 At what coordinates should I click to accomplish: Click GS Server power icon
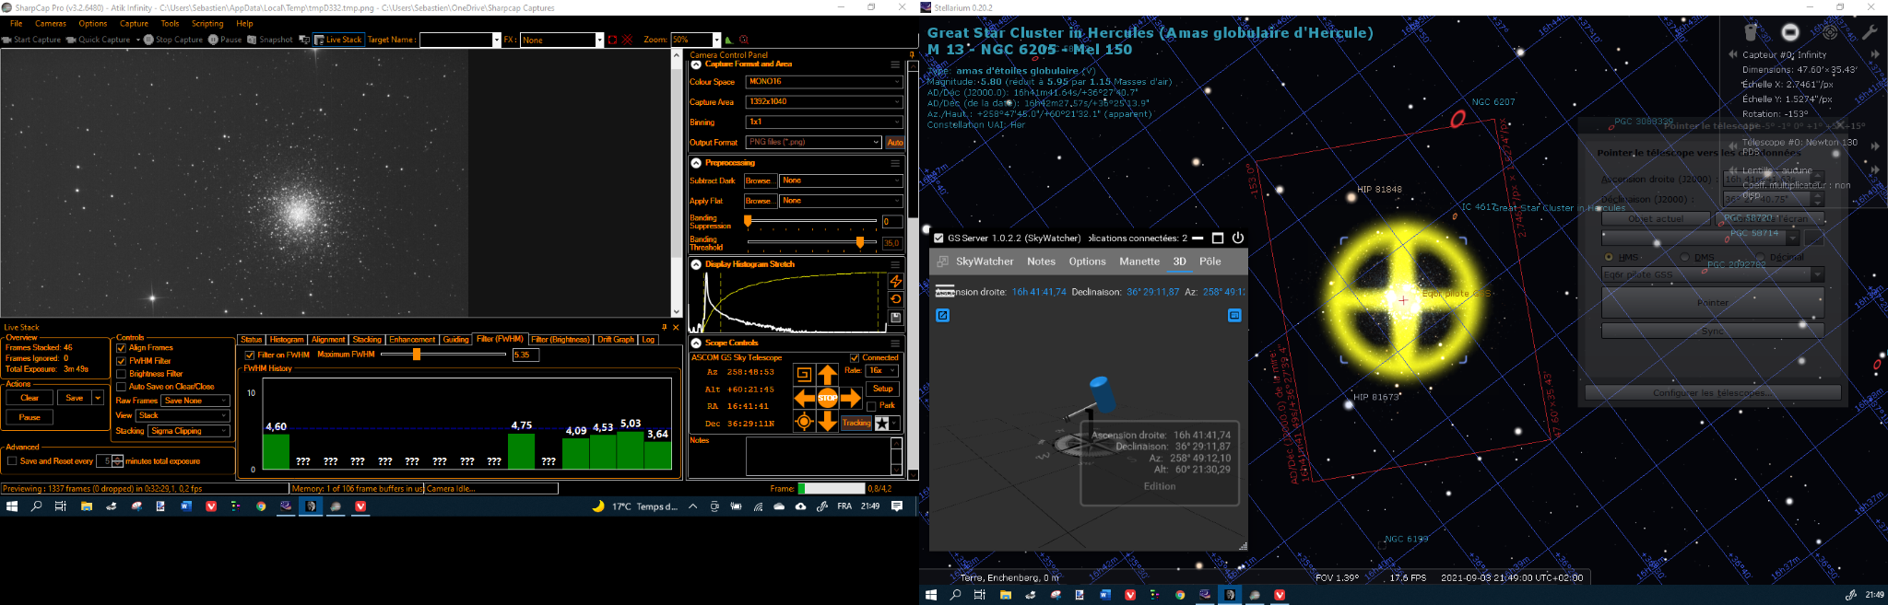click(1238, 238)
